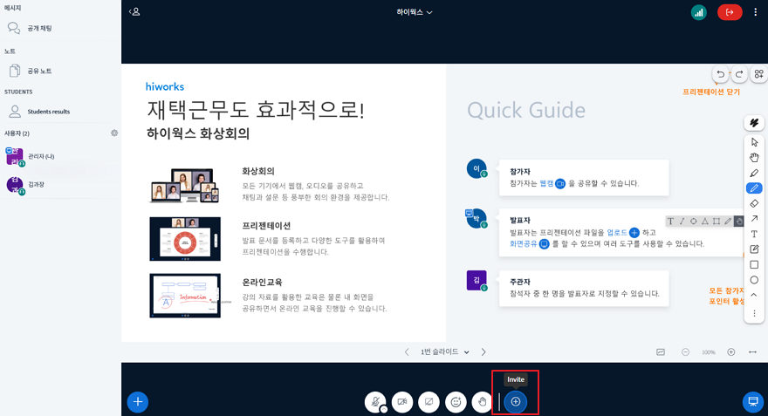Select user 김과장 in the user list
Viewport: 768px width, 416px height.
tap(36, 185)
